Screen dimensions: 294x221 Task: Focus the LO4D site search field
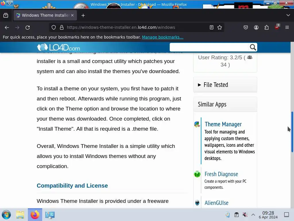tap(209, 47)
